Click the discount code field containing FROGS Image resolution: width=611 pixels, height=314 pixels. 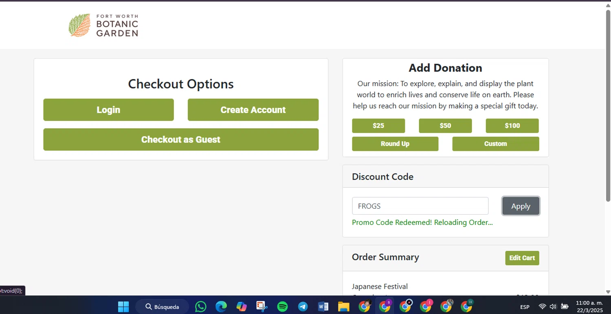420,206
